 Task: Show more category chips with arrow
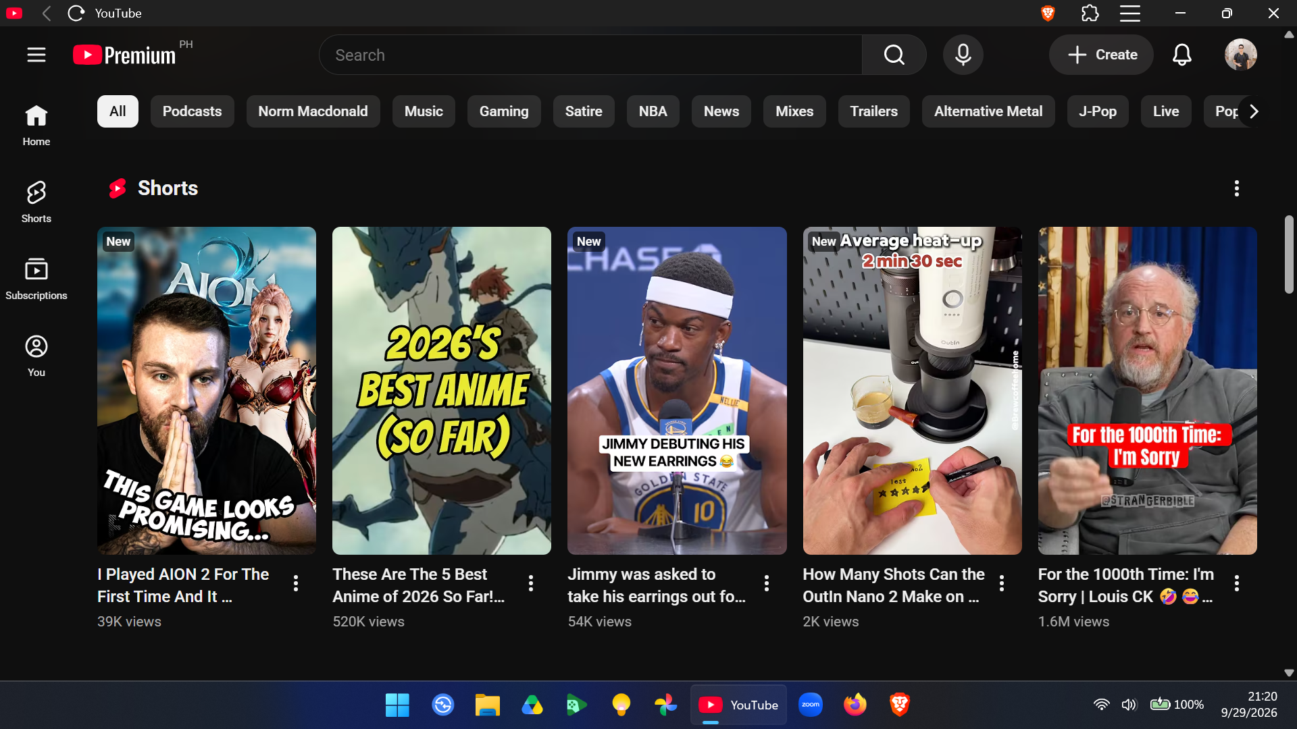pos(1254,111)
